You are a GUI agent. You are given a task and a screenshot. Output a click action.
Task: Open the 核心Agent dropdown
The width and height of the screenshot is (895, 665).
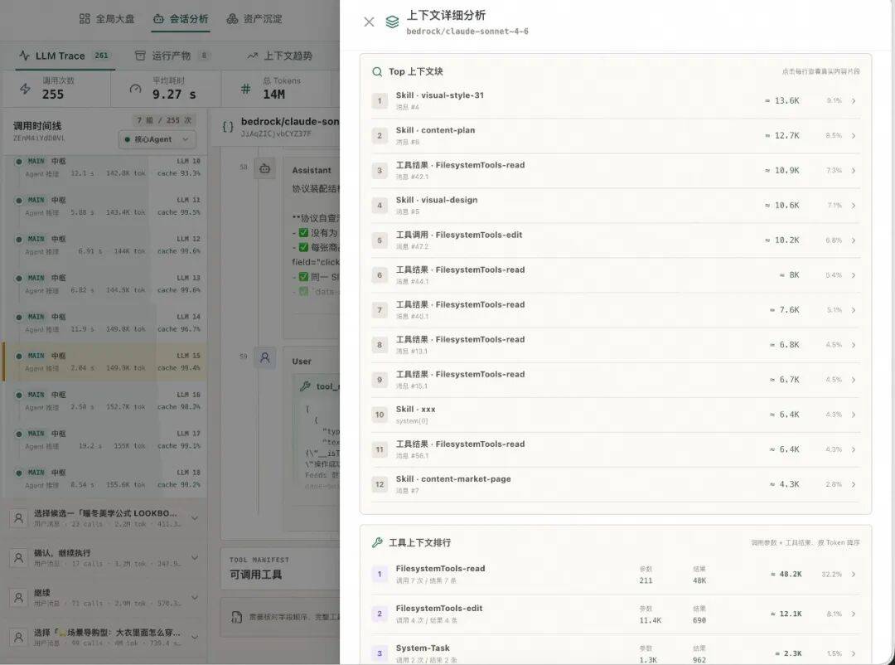coord(157,138)
